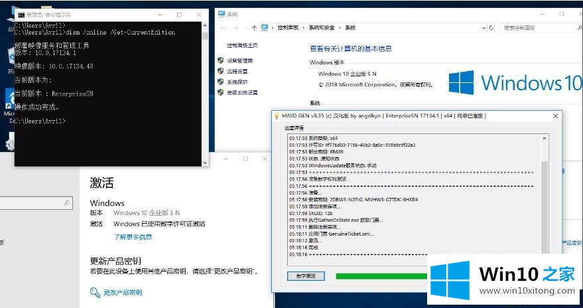Expand the chevron after 系统和安全 breadcrumb
583x308 pixels.
point(339,28)
